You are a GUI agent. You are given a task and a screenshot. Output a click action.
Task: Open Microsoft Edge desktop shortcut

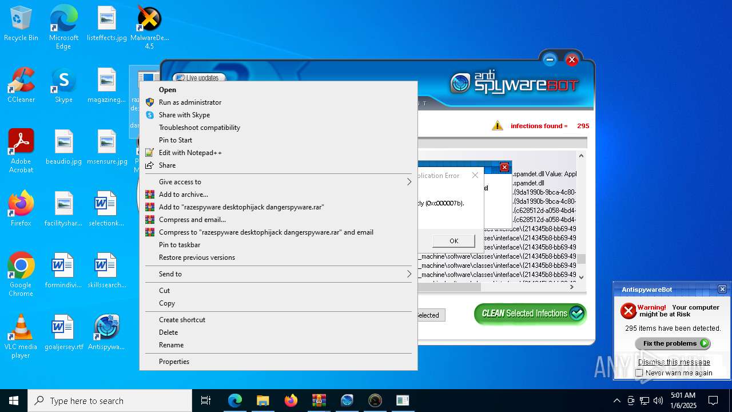coord(63,27)
